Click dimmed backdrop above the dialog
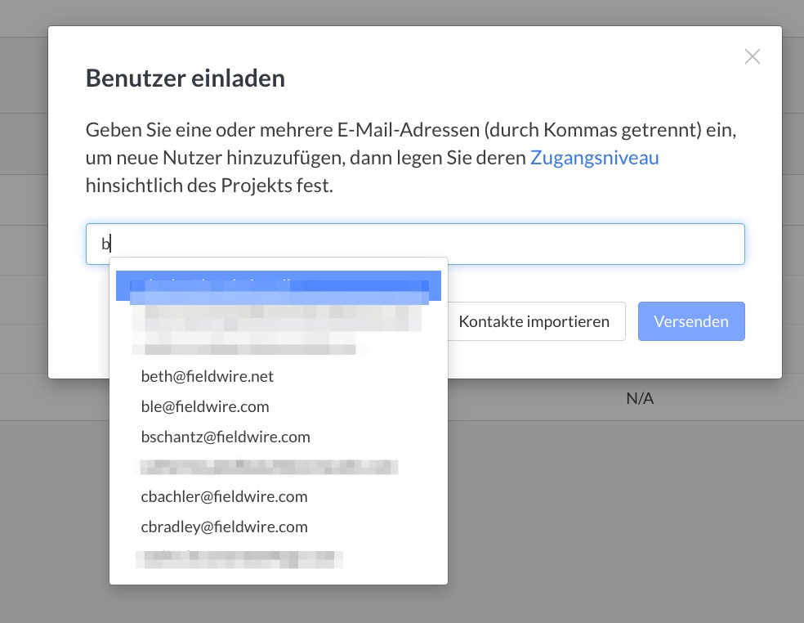Viewport: 804px width, 623px height. [402, 12]
